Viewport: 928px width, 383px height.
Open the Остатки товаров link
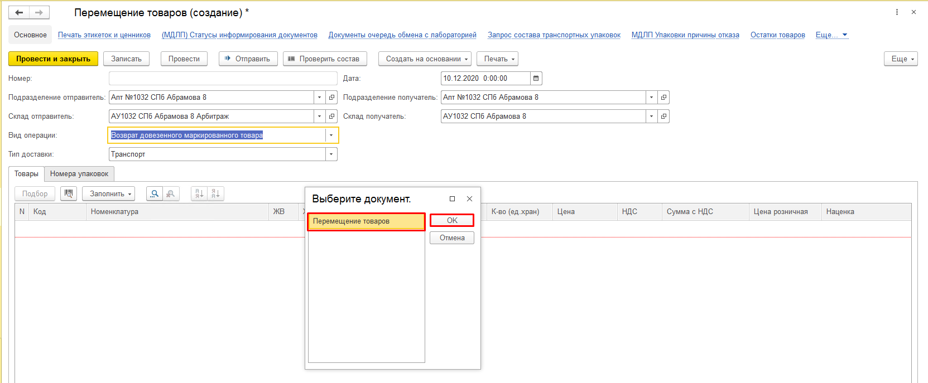(x=777, y=35)
